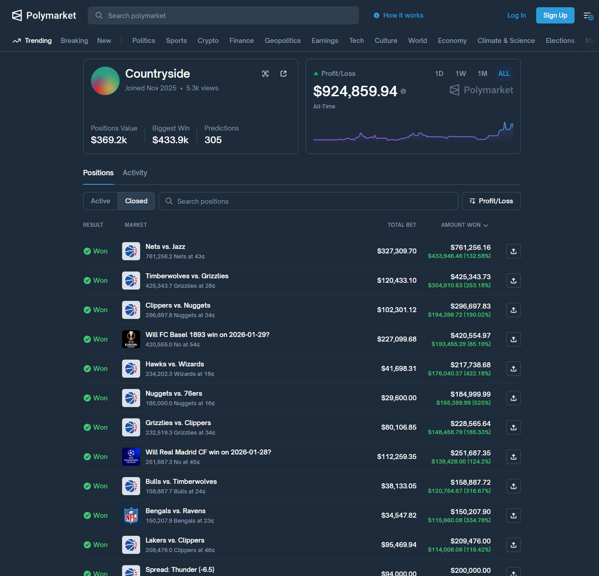Switch to Active positions

point(100,201)
